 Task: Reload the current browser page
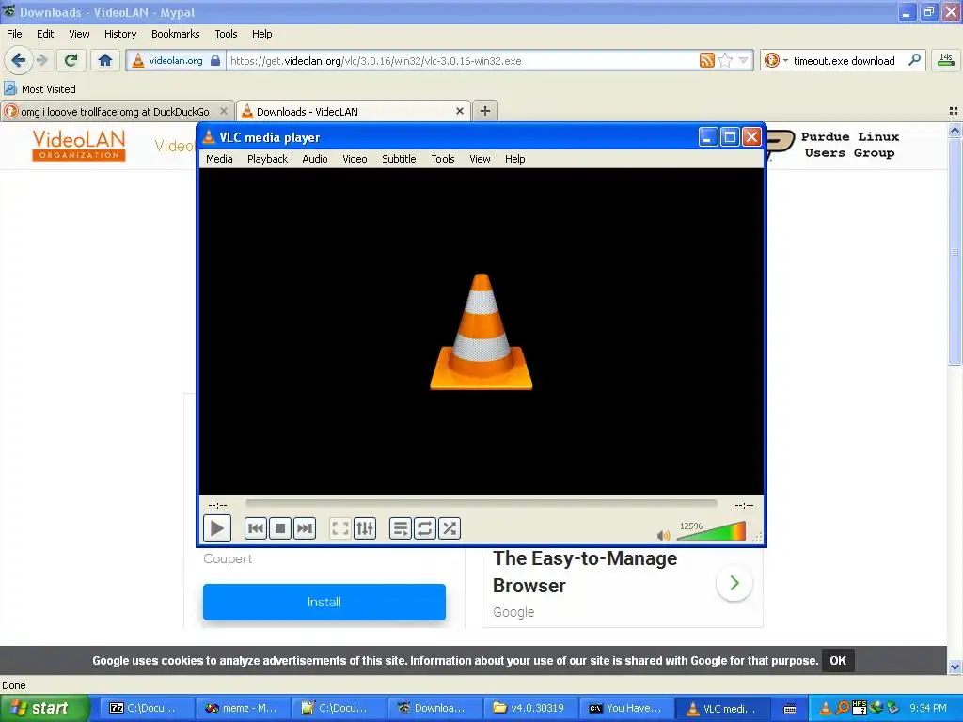tap(71, 60)
